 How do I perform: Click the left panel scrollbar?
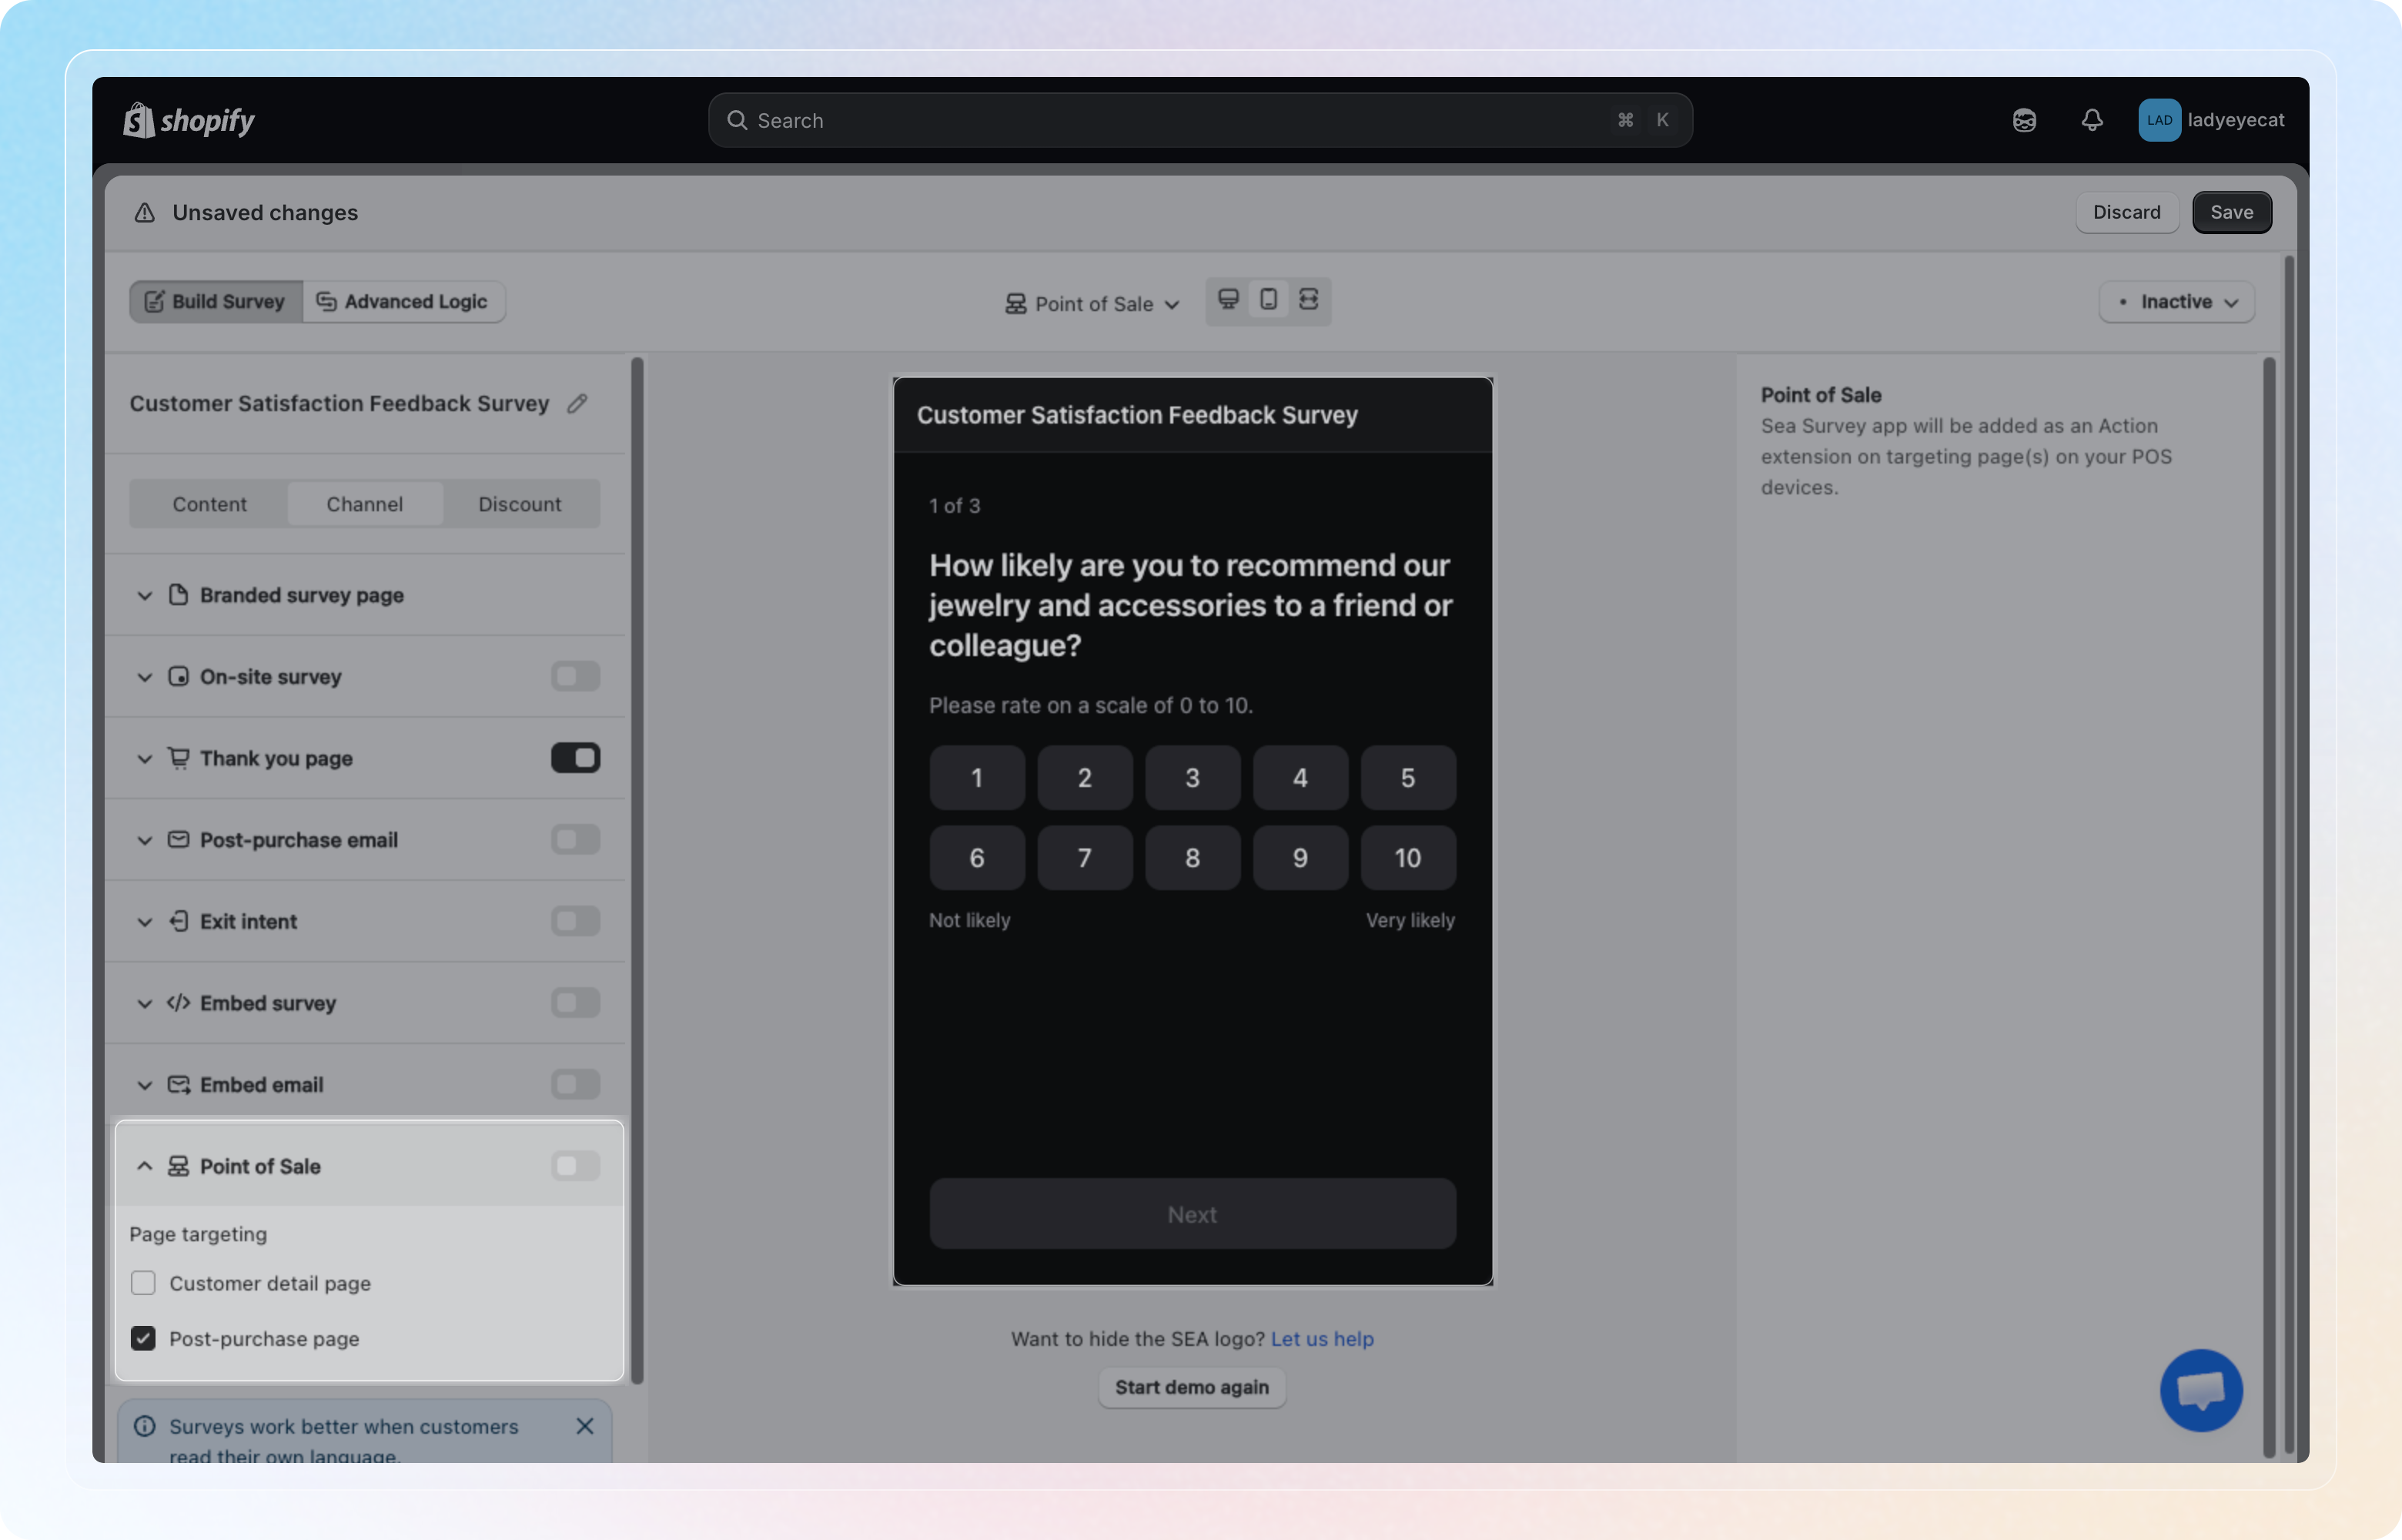point(637,870)
